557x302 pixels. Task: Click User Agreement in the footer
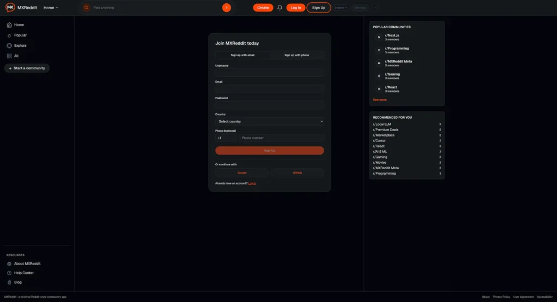click(x=523, y=297)
